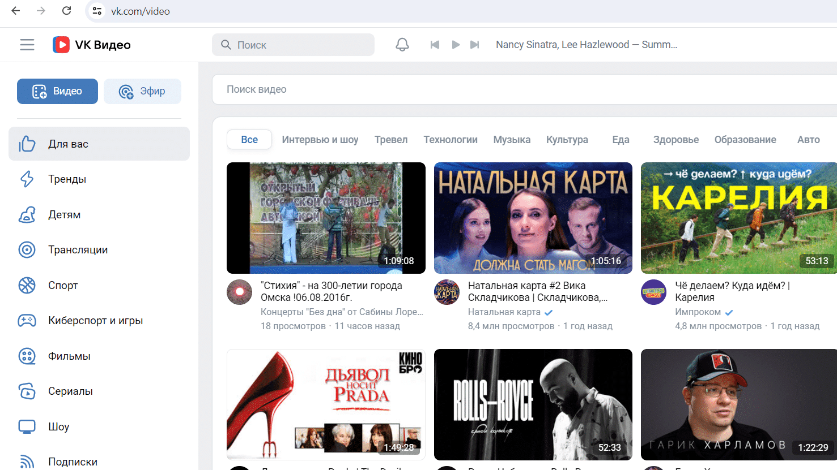
Task: Click the Nancy Sinatra track title
Action: tap(587, 45)
